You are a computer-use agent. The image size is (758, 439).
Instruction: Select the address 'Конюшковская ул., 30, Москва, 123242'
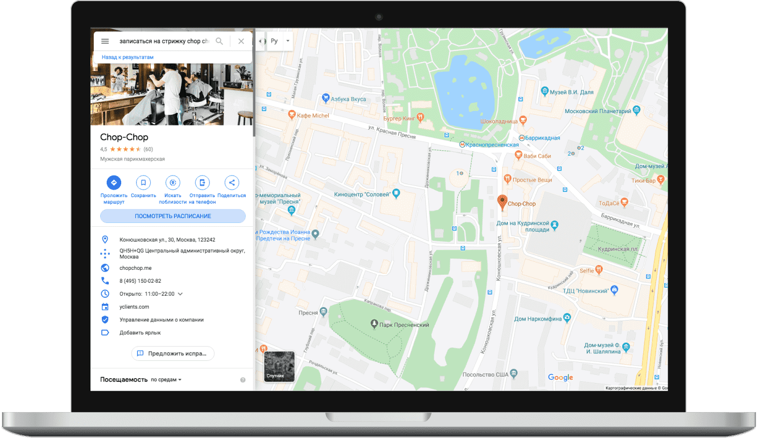(167, 240)
